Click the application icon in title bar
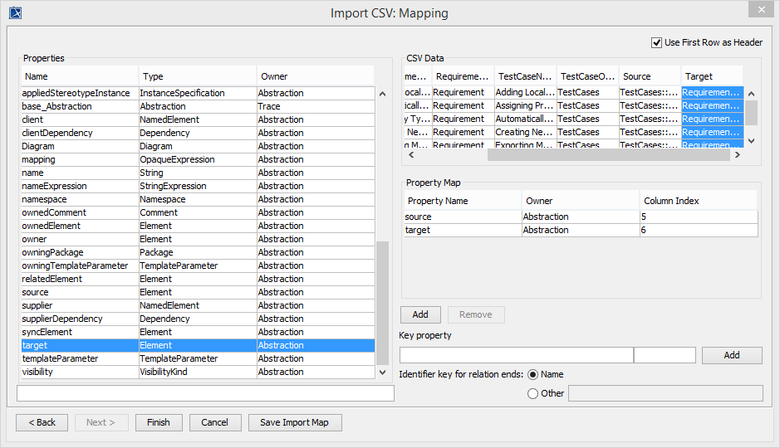The height and width of the screenshot is (448, 780). point(15,12)
